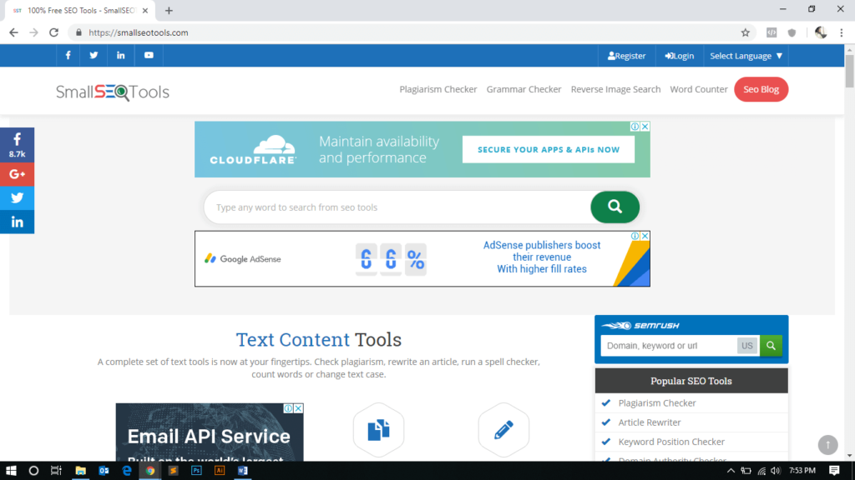Open the YouTube channel icon
The width and height of the screenshot is (855, 480).
pos(149,55)
